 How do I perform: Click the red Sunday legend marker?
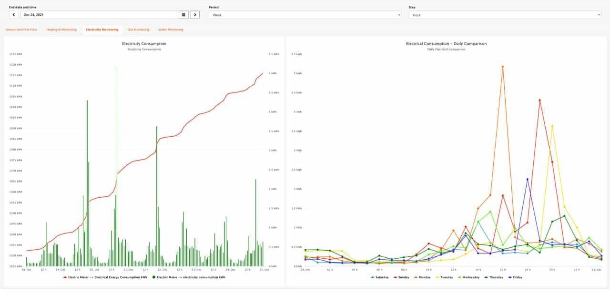[x=396, y=277]
